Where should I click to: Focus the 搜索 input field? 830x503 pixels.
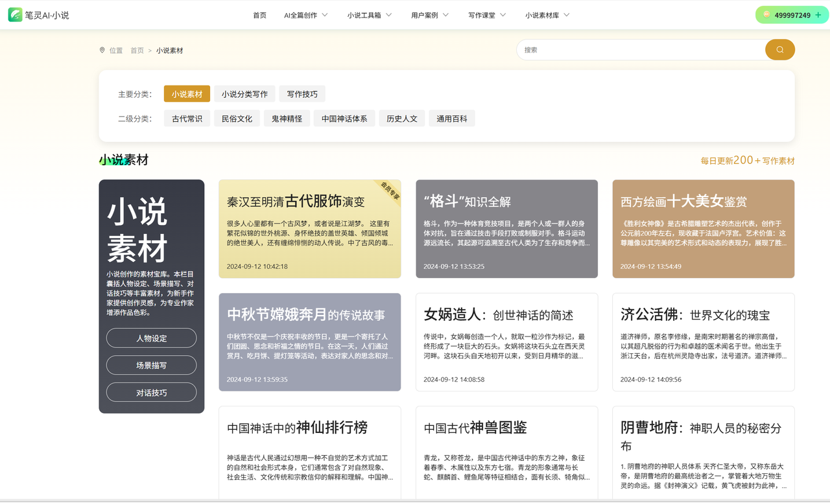pos(641,50)
